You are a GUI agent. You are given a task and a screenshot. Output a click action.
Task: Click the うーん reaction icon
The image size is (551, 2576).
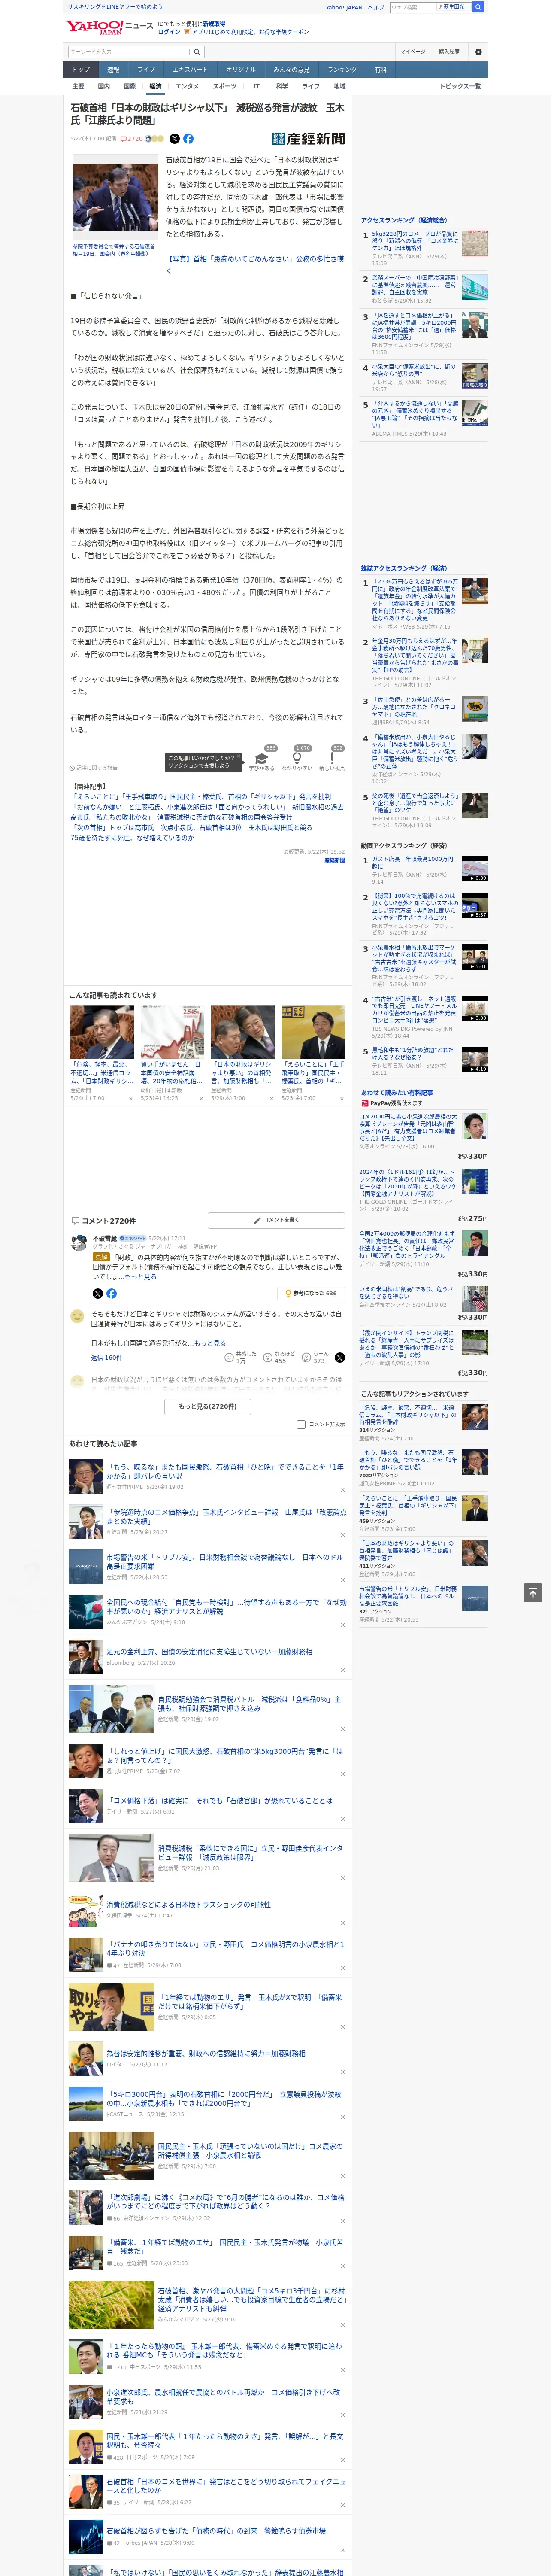[306, 1357]
